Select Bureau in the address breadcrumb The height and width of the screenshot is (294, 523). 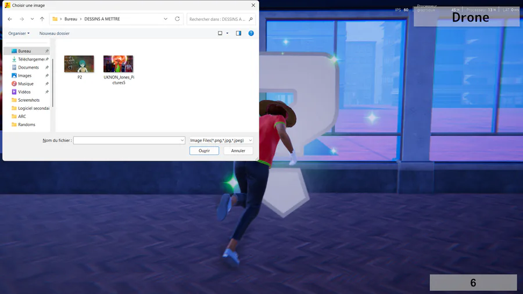(x=71, y=19)
